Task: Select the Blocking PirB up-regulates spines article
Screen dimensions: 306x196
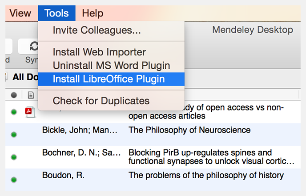Action: click(211, 157)
